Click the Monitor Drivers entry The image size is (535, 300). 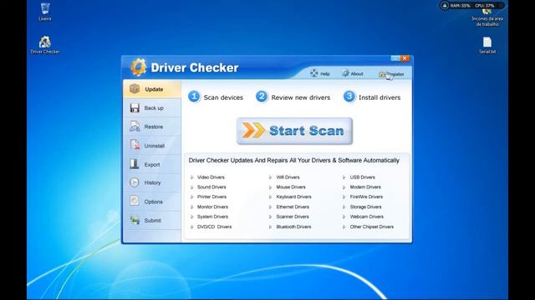212,207
